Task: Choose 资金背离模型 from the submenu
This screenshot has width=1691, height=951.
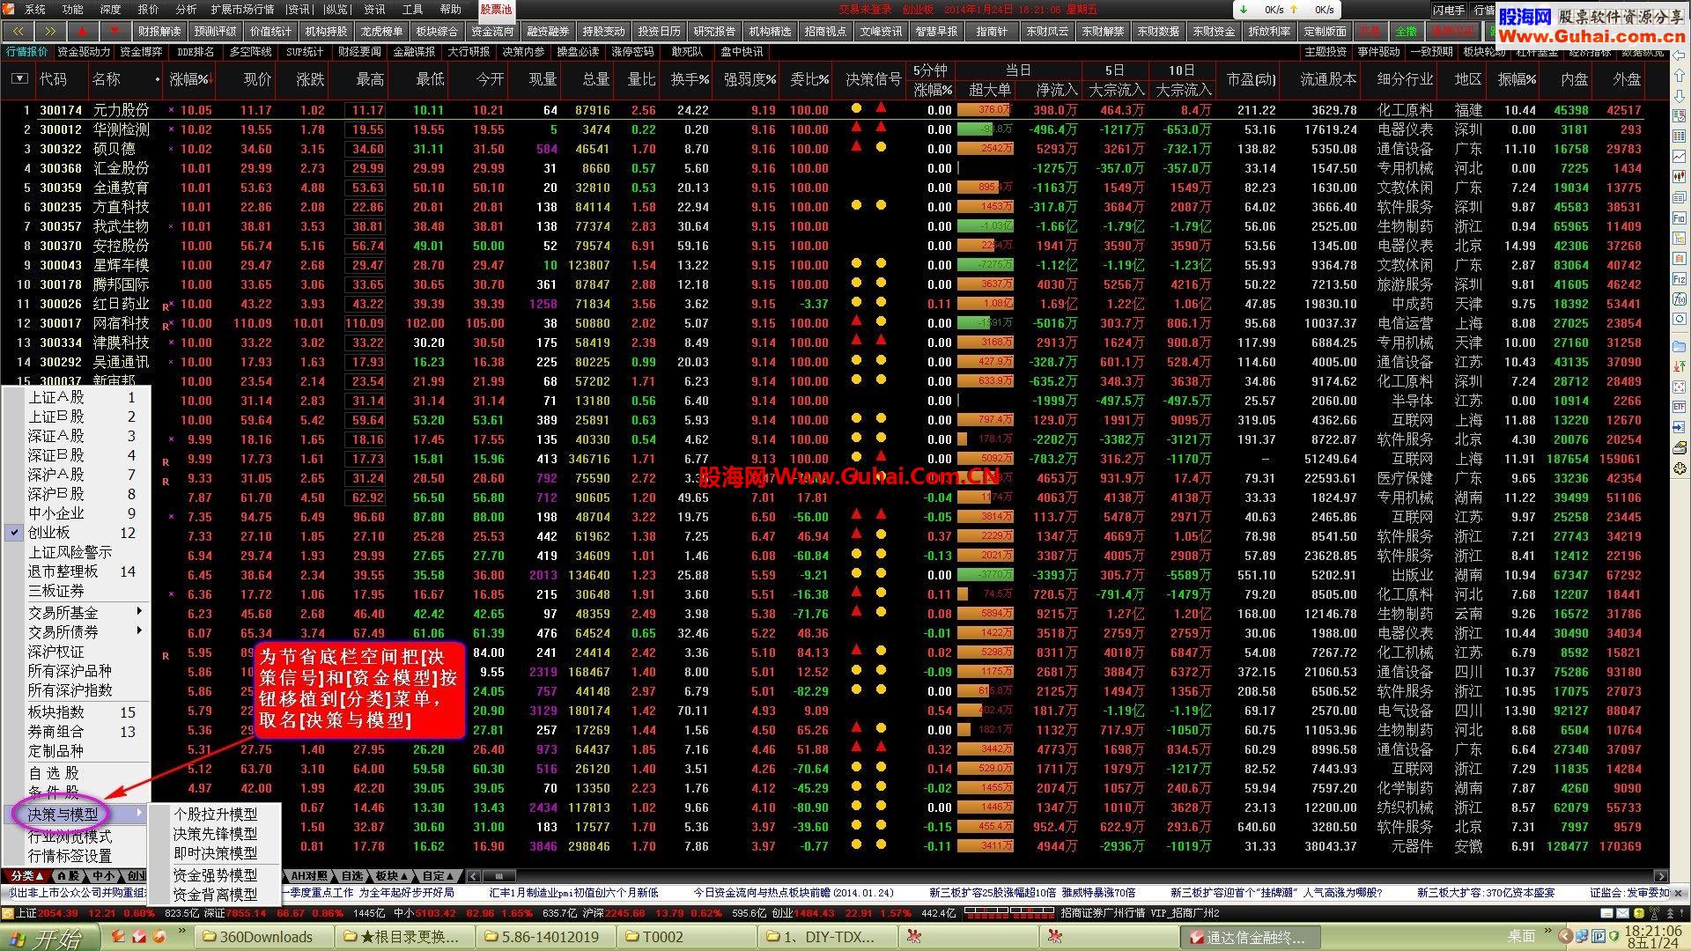Action: coord(216,895)
